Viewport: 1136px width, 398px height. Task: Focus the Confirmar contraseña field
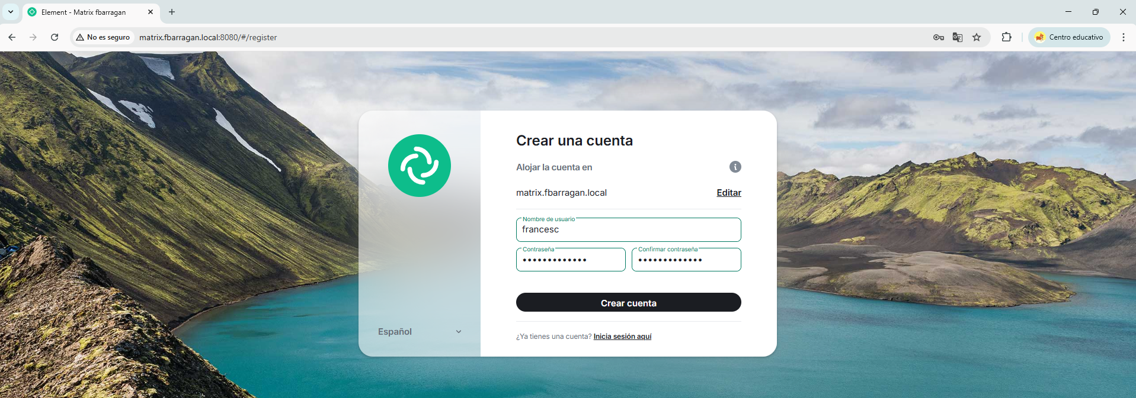(686, 260)
